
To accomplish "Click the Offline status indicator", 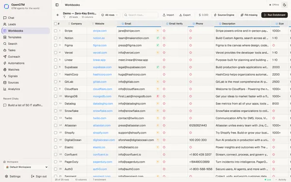I will tap(274, 5).
